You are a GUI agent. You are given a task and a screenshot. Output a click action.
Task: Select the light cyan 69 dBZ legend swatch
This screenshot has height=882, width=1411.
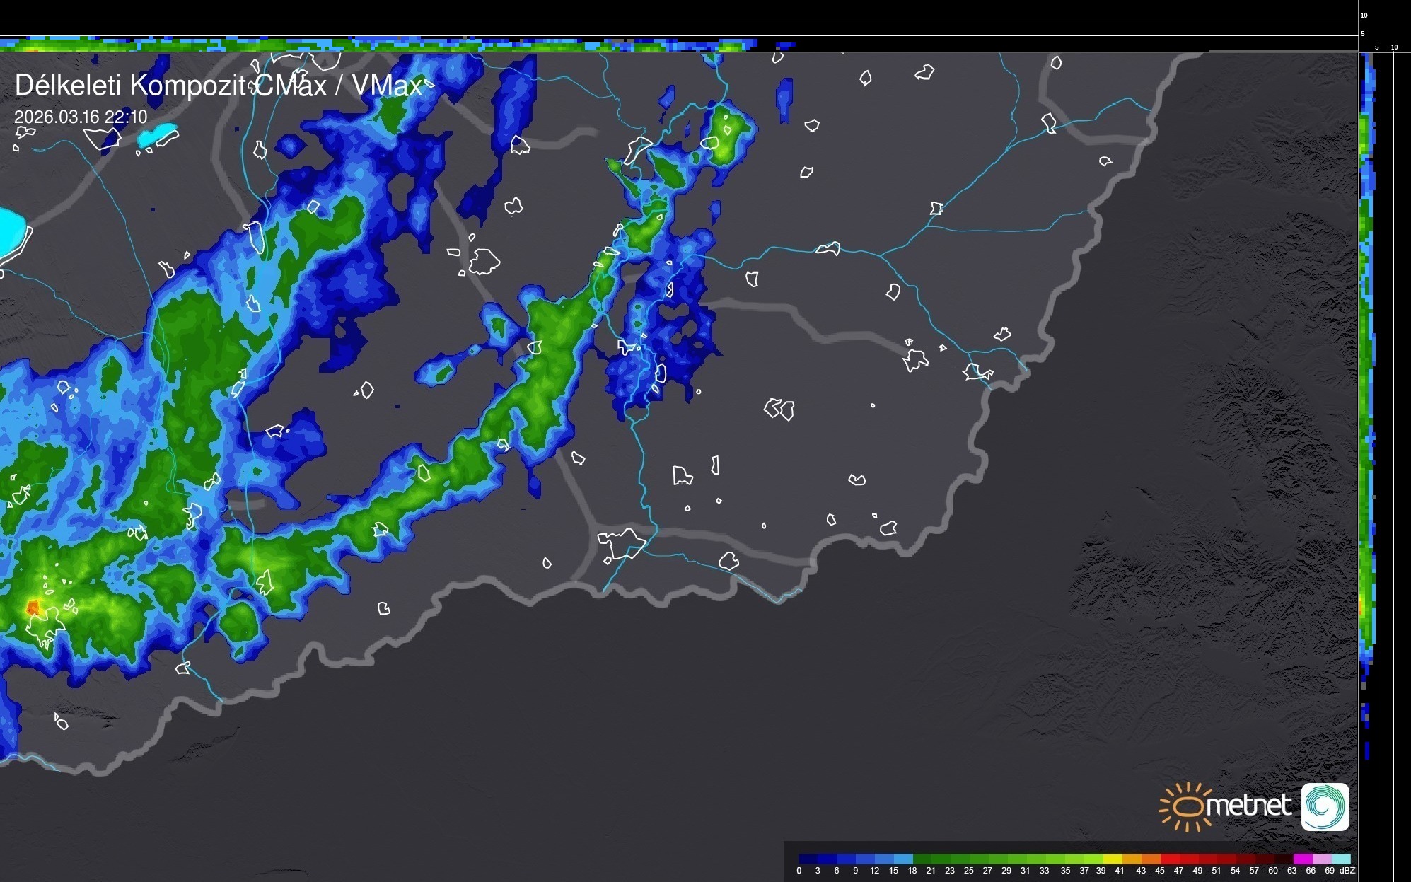pos(1340,859)
